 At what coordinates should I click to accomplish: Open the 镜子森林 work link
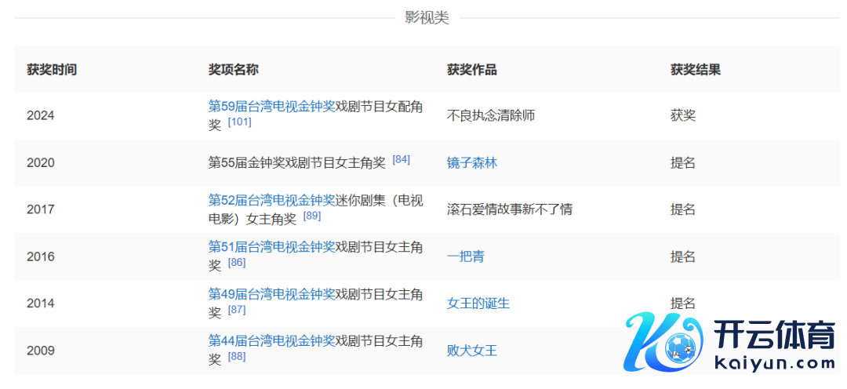tap(472, 163)
